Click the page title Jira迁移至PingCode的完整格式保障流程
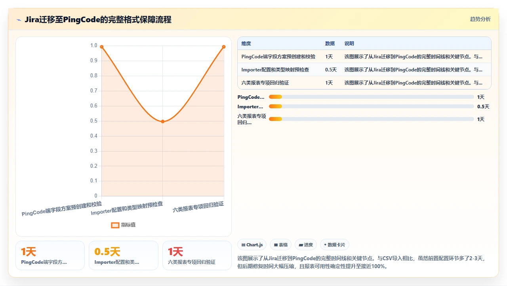The width and height of the screenshot is (507, 286). point(98,19)
